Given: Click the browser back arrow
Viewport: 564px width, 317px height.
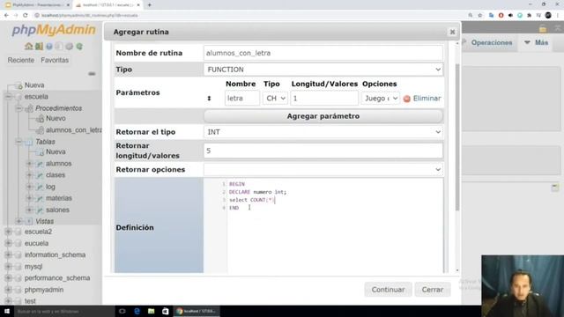Looking at the screenshot, I should [6, 15].
